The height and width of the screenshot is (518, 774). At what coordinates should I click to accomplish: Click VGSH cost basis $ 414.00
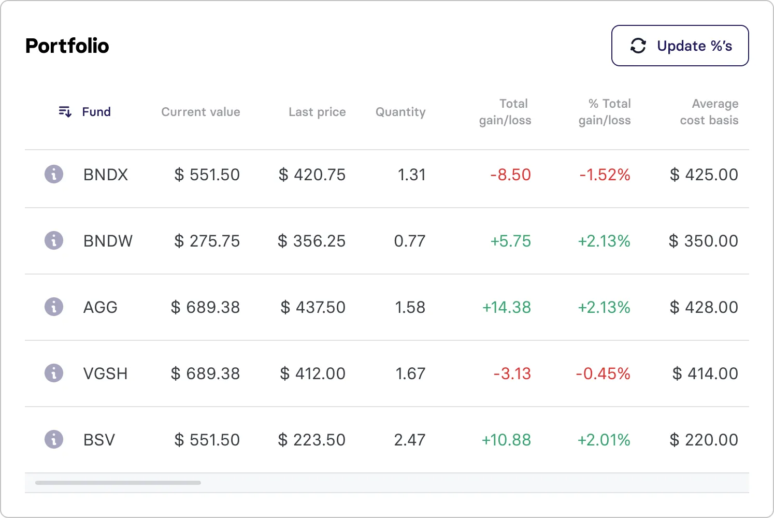tap(705, 373)
